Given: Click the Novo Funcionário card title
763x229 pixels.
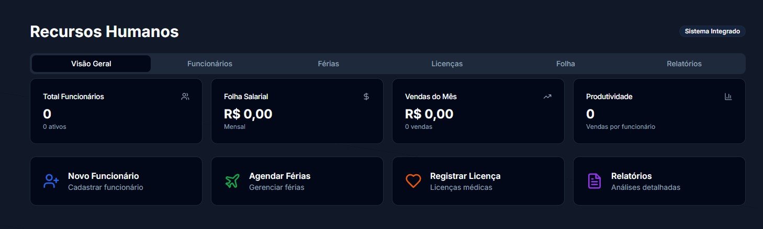Looking at the screenshot, I should click(104, 176).
